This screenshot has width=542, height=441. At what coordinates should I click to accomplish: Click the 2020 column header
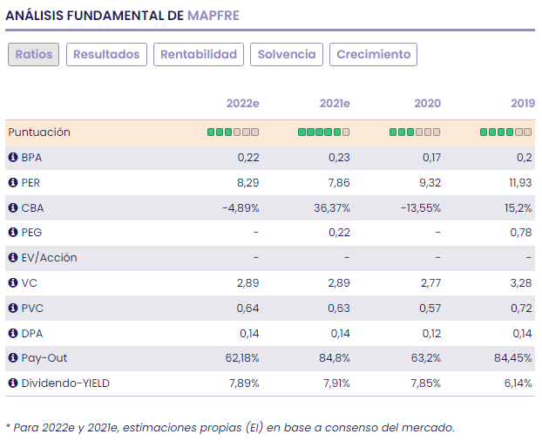(x=427, y=104)
